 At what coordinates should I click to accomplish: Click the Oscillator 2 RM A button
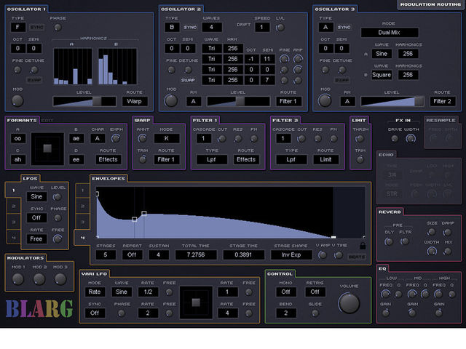pyautogui.click(x=193, y=102)
